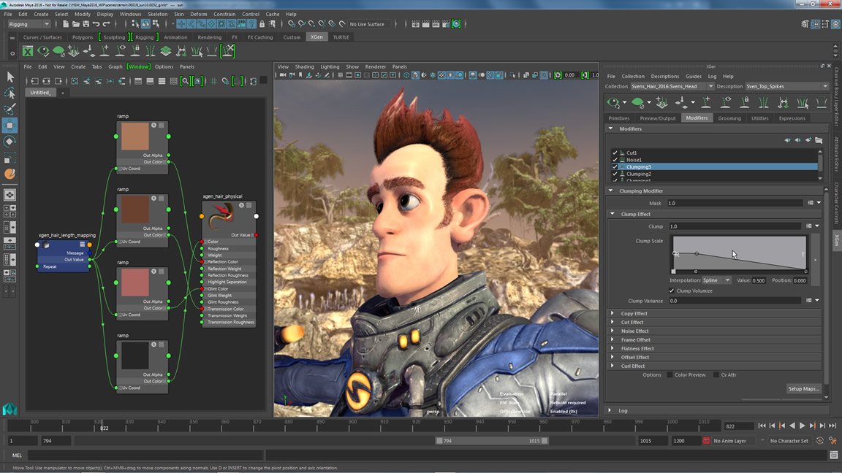
Task: Click the eye preview icon in XGen shelf
Action: (x=43, y=52)
